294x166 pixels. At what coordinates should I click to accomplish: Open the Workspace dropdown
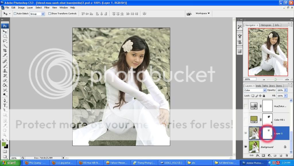pos(203,13)
